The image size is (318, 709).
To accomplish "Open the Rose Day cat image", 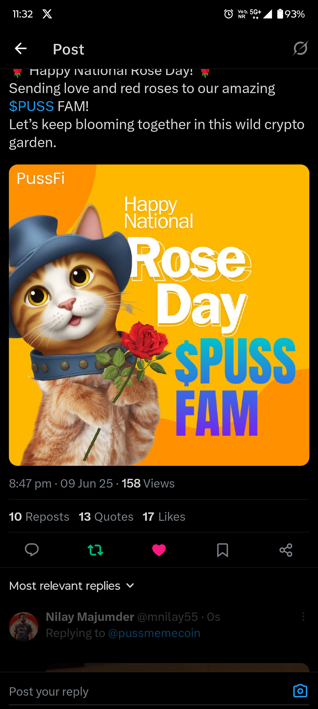I will tap(159, 315).
